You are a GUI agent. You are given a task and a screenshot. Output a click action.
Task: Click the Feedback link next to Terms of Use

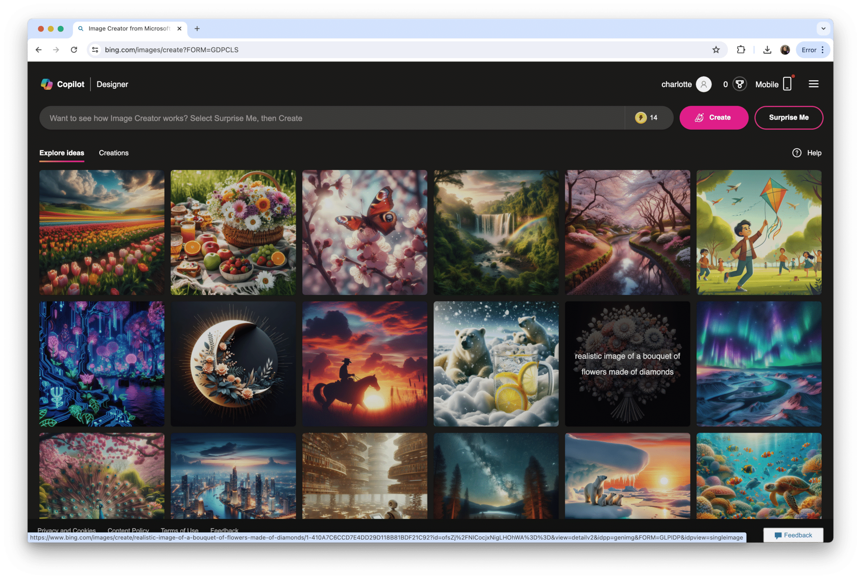(x=224, y=530)
